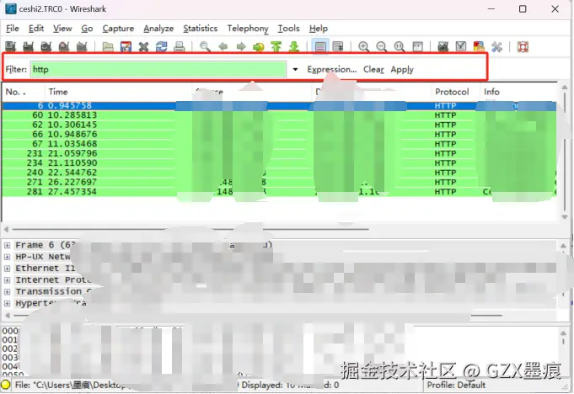Toggle packet list colorize icon
This screenshot has height=394, width=574.
320,46
